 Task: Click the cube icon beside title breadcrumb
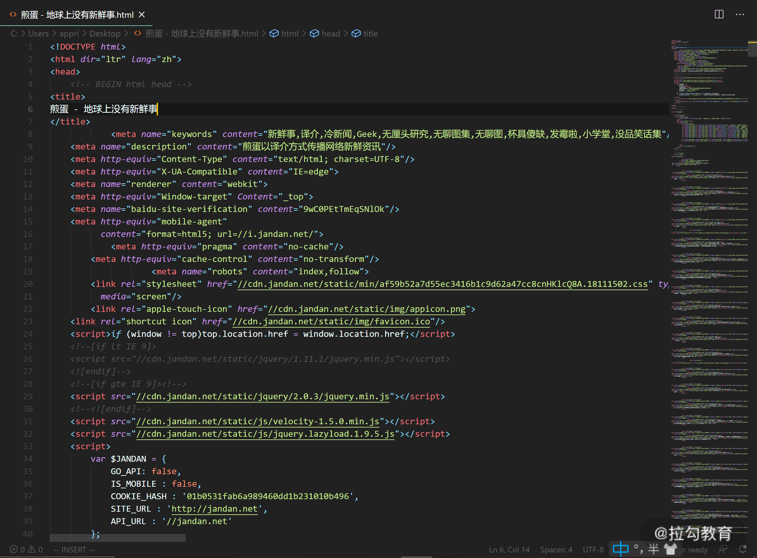point(356,34)
